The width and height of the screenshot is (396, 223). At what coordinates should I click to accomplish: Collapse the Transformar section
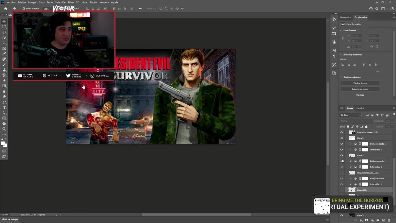click(x=341, y=30)
